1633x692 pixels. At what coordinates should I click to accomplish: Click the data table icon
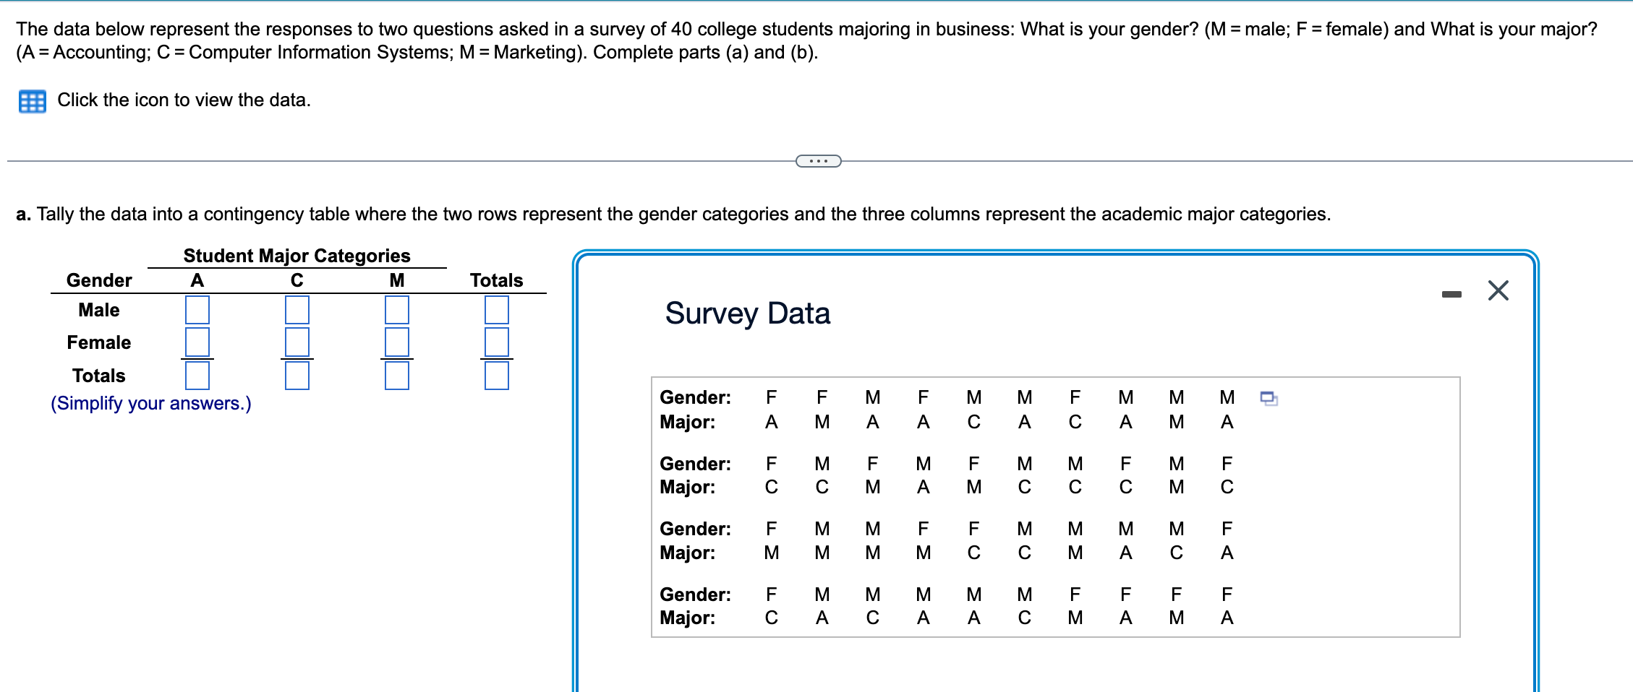32,101
